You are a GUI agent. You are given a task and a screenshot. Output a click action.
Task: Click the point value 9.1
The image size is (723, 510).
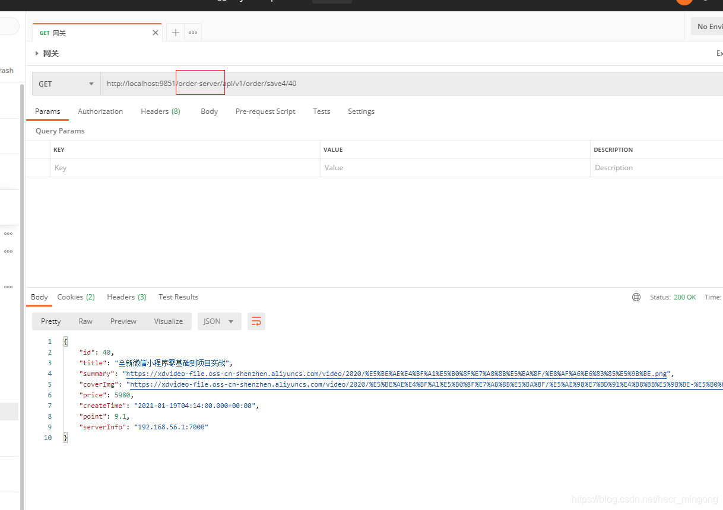click(120, 416)
